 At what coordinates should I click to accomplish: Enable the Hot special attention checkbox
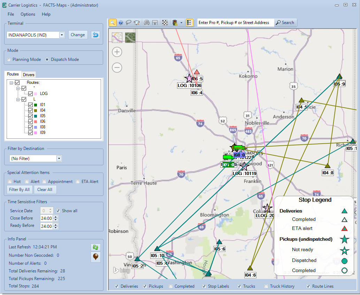pyautogui.click(x=10, y=182)
